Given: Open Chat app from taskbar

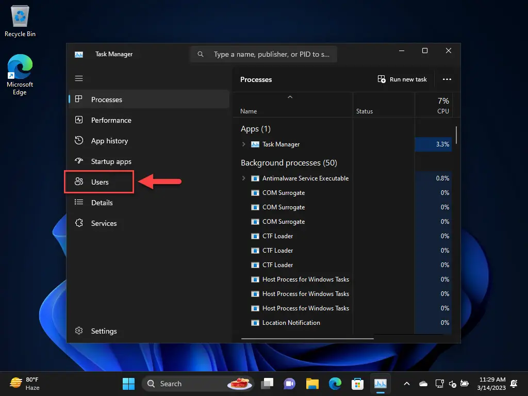Looking at the screenshot, I should pyautogui.click(x=290, y=384).
